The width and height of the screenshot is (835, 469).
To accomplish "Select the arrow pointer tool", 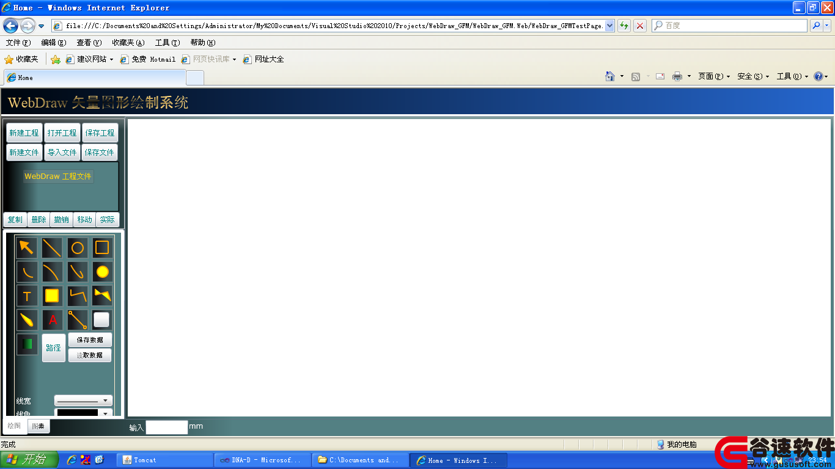I will point(27,247).
